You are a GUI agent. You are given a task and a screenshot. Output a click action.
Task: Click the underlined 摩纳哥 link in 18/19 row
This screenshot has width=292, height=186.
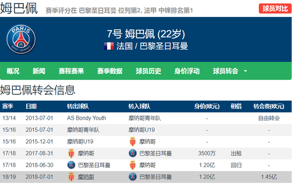(86, 177)
